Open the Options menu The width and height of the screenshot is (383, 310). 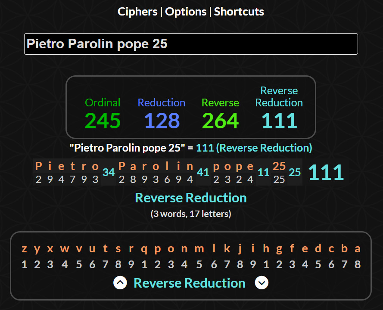[186, 12]
